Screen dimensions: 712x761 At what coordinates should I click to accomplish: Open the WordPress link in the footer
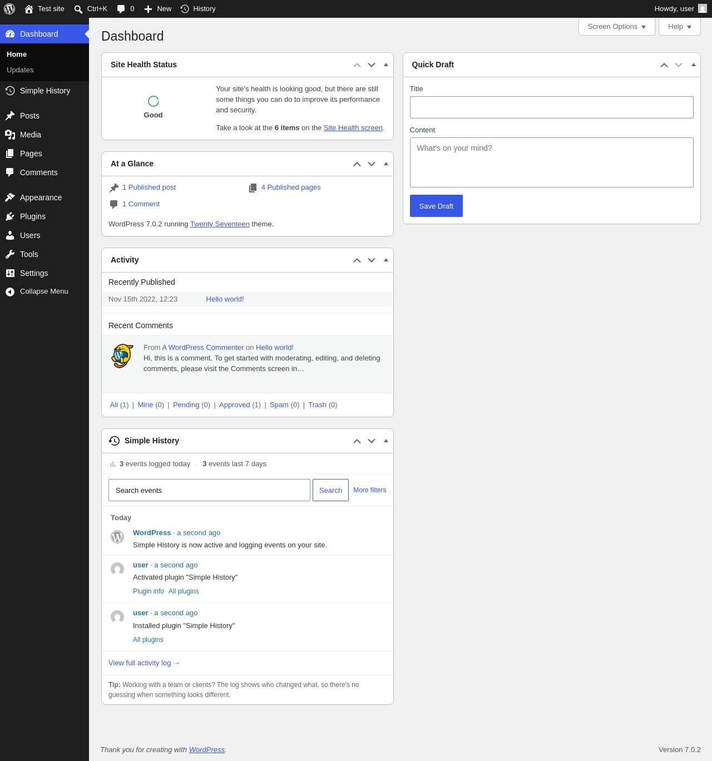pyautogui.click(x=207, y=750)
